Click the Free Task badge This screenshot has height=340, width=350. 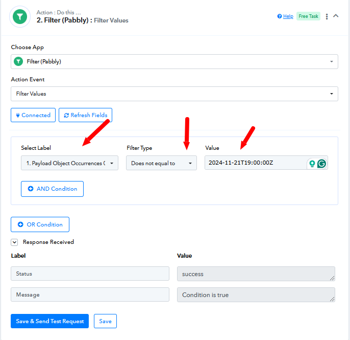pos(308,16)
